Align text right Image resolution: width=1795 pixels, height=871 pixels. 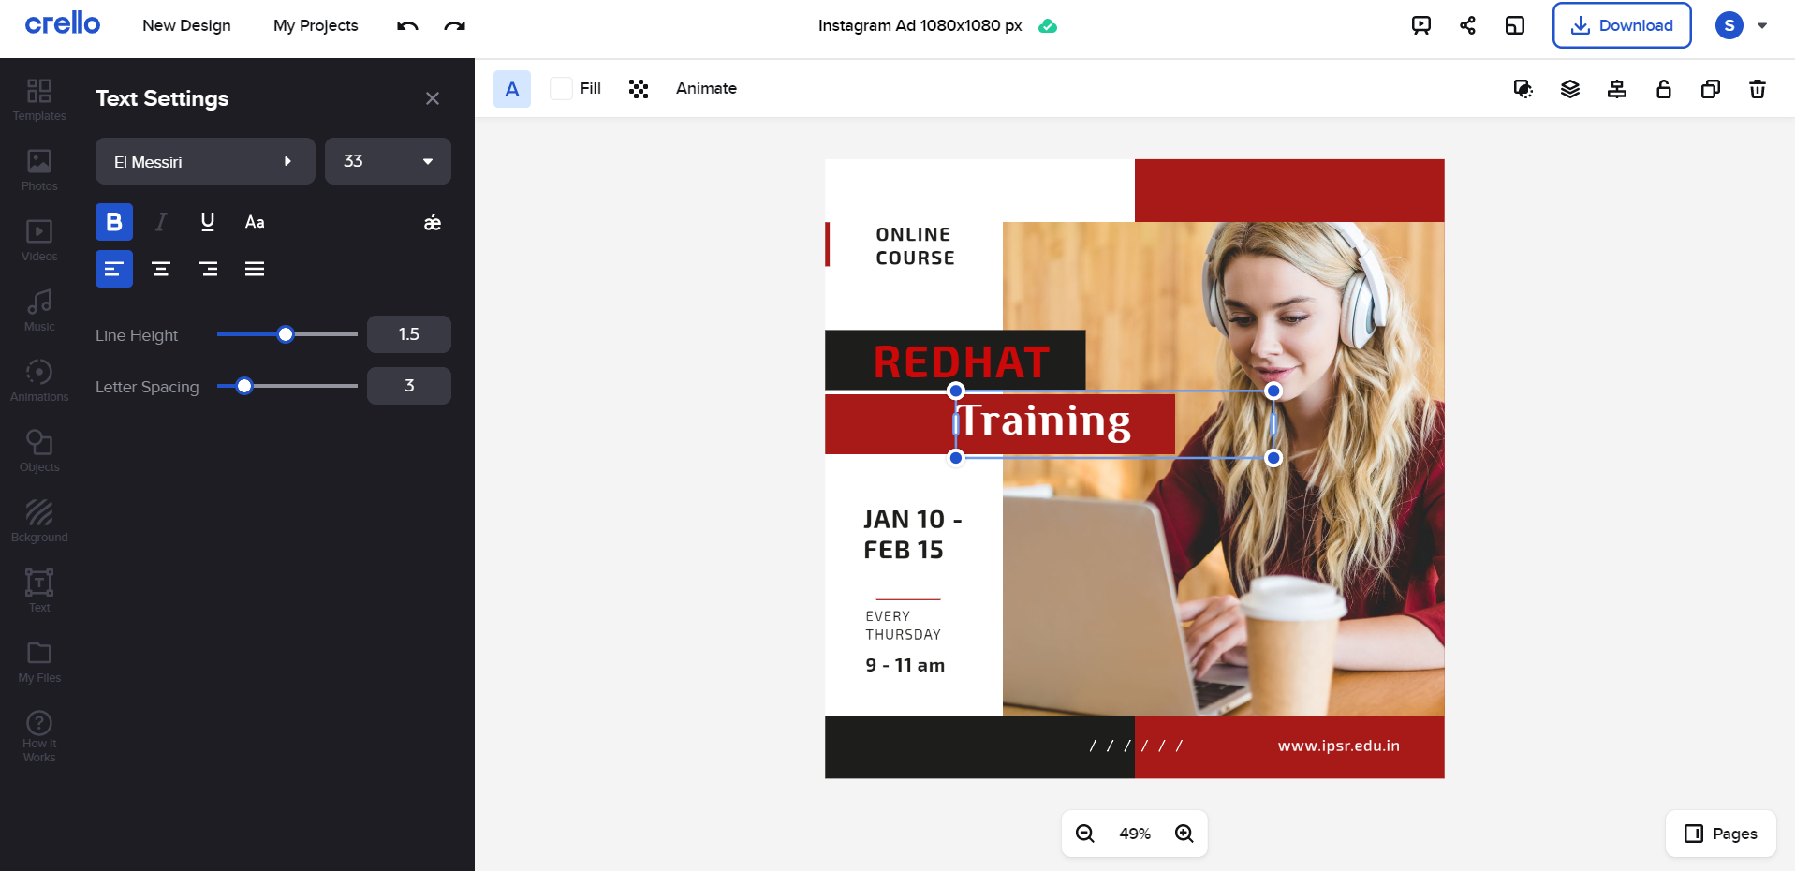(208, 269)
